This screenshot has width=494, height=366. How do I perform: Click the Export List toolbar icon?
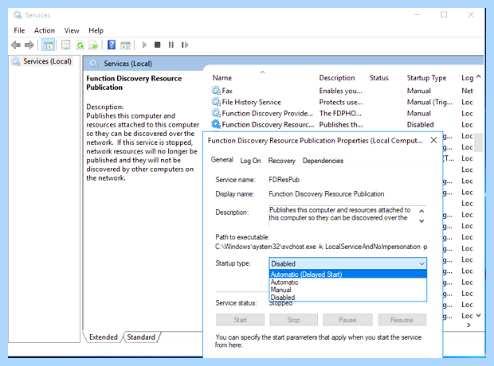(93, 45)
